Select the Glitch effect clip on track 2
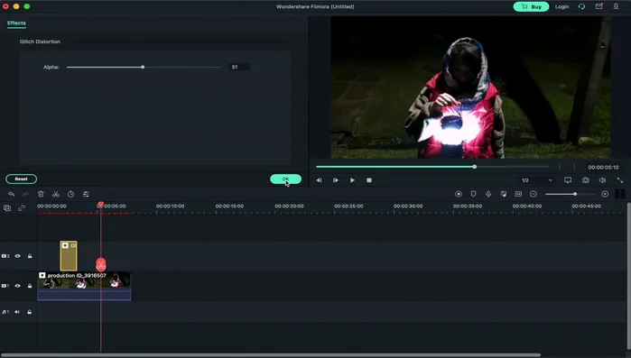631x358 pixels. 69,256
